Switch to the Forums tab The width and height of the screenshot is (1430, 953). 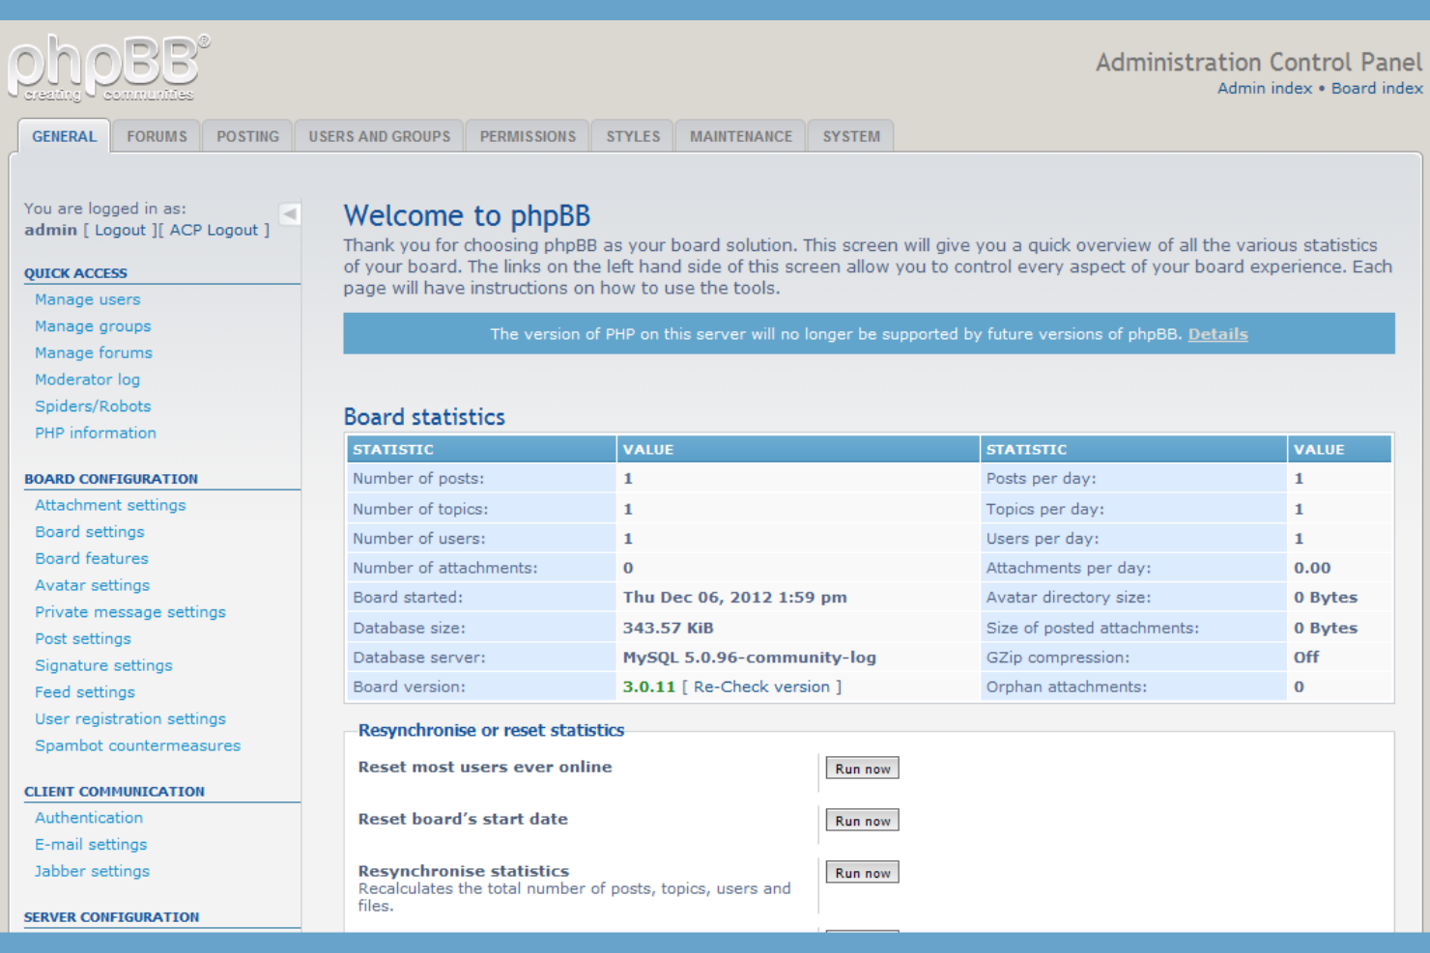click(157, 136)
